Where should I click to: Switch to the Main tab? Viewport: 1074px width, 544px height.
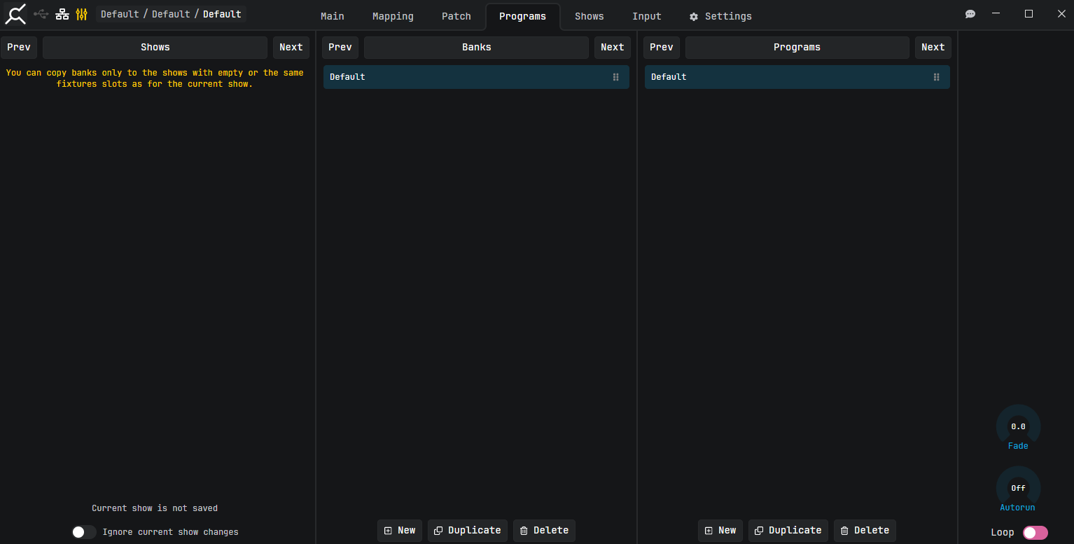click(x=333, y=16)
